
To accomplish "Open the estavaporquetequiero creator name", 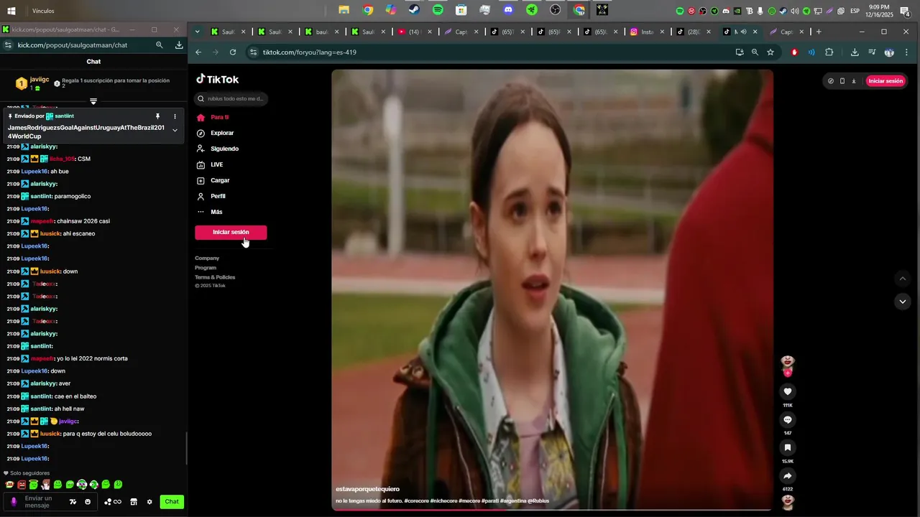I will [367, 489].
